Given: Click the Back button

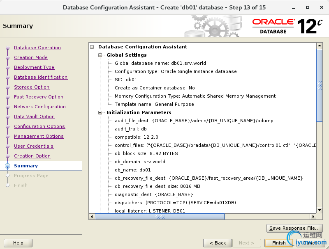Looking at the screenshot, I should (218, 243).
